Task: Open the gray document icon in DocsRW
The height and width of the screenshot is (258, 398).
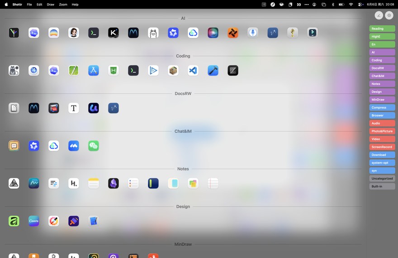Action: pyautogui.click(x=14, y=108)
